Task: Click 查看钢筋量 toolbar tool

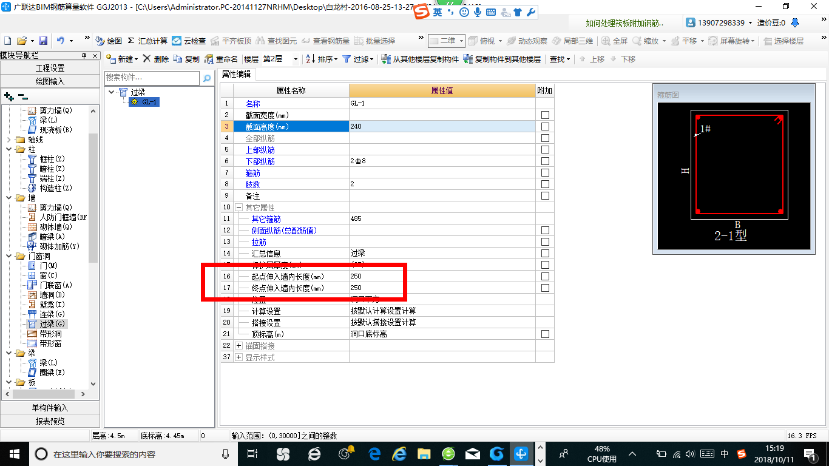Action: click(325, 41)
